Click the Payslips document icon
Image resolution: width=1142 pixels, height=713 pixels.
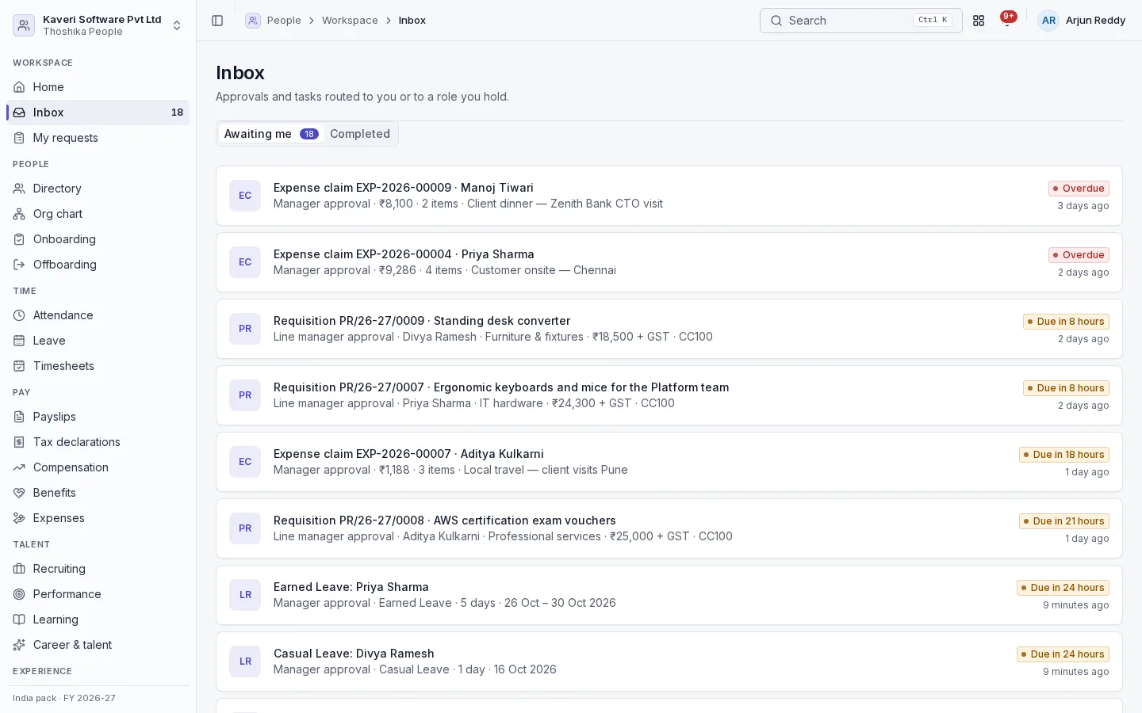[19, 417]
